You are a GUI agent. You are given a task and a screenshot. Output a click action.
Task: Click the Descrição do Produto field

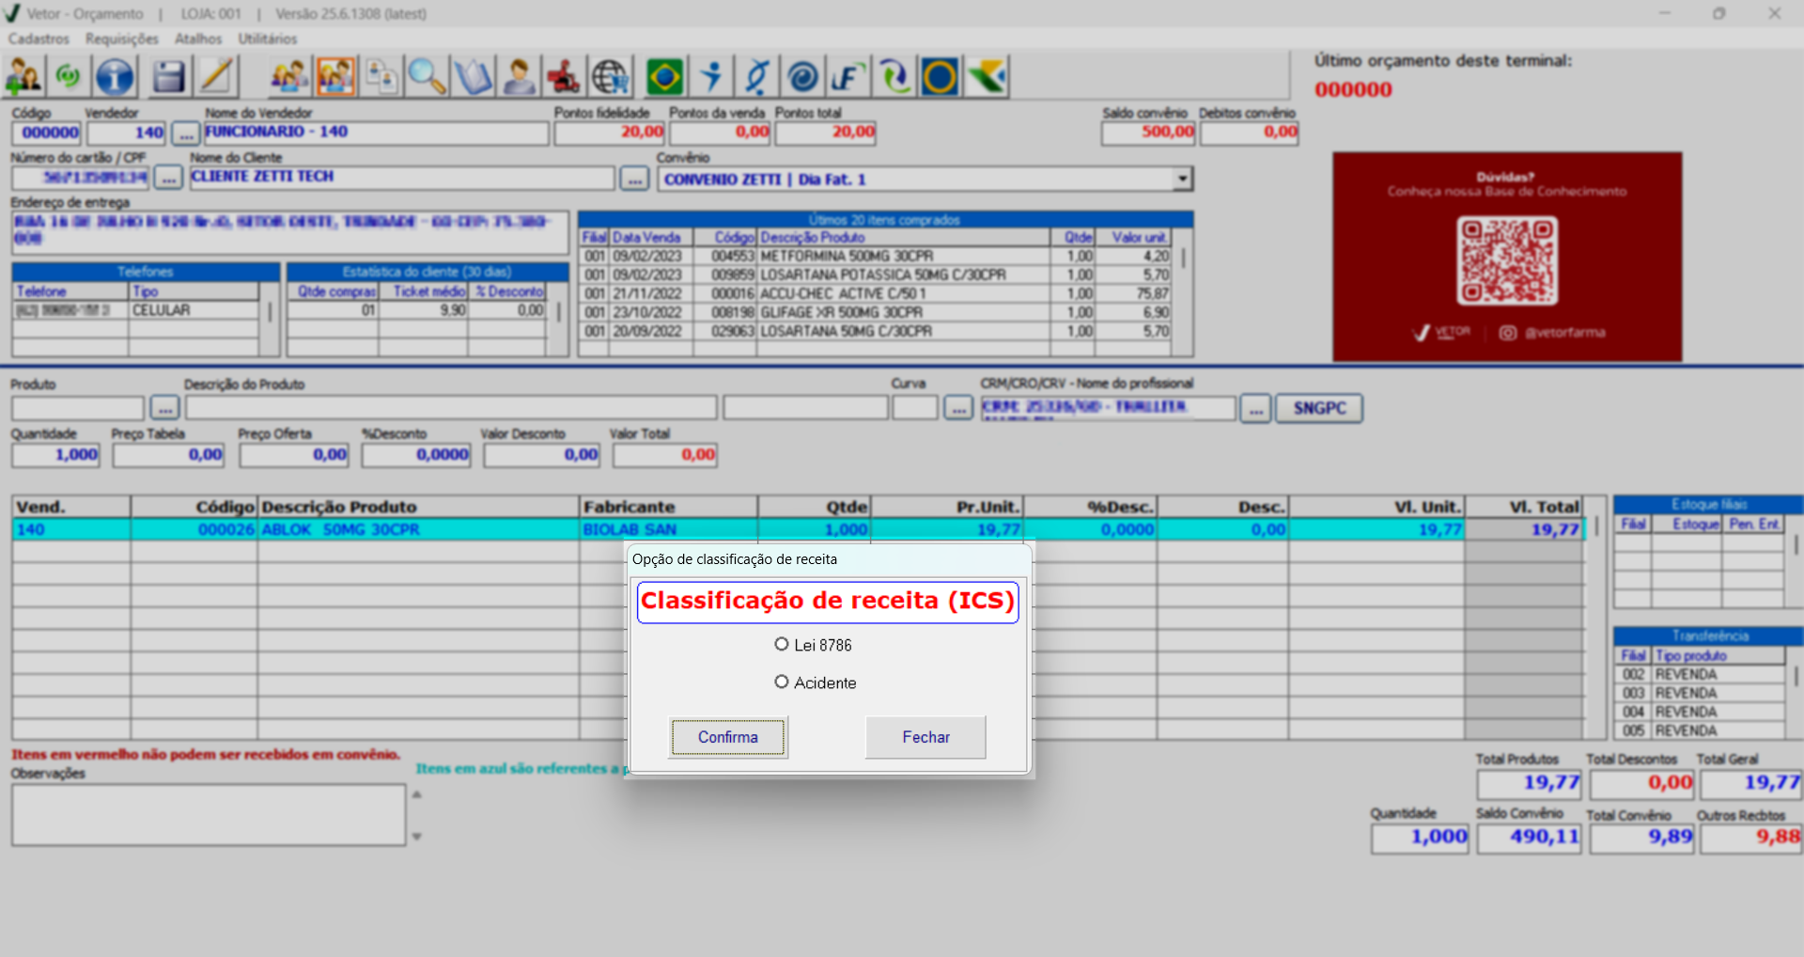[x=451, y=408]
